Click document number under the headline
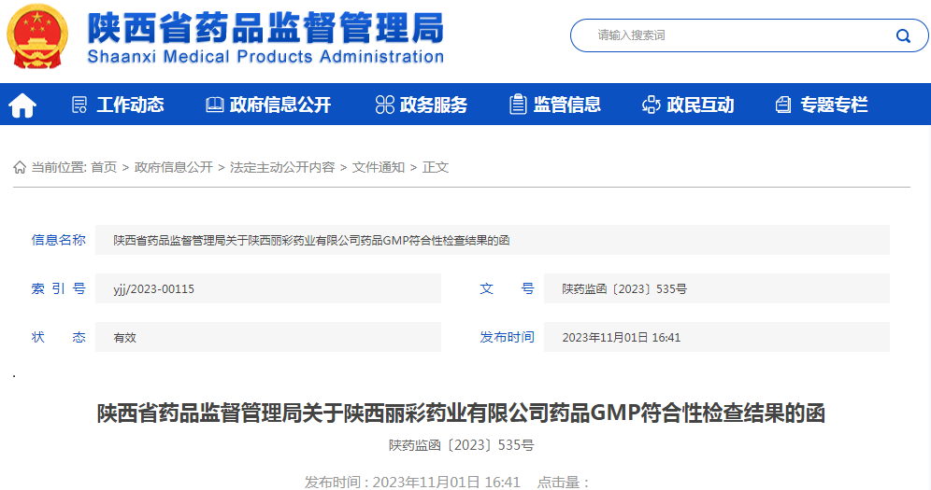Image resolution: width=931 pixels, height=490 pixels. (462, 445)
